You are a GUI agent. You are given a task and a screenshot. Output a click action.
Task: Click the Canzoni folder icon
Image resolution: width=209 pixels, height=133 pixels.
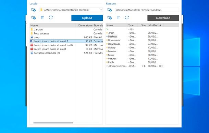[x=32, y=29]
